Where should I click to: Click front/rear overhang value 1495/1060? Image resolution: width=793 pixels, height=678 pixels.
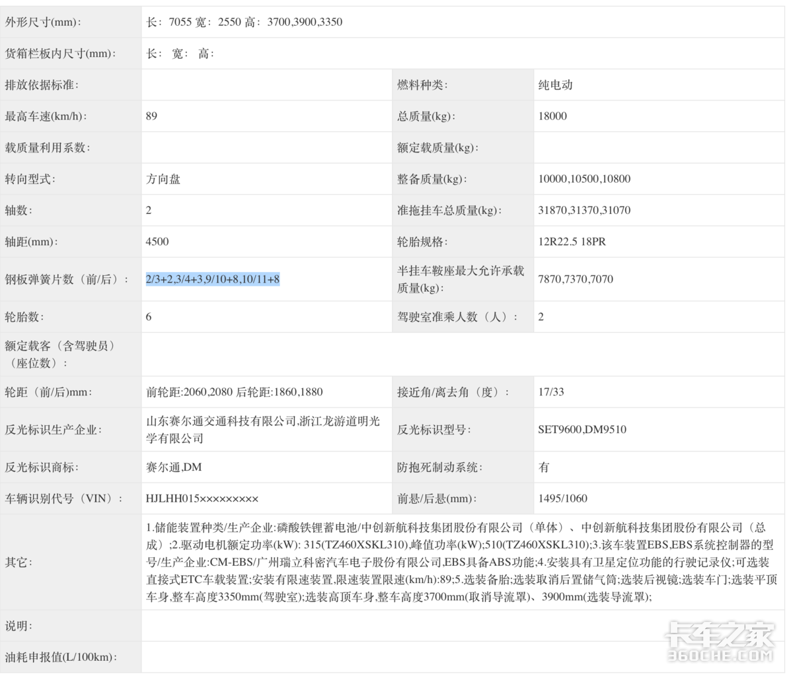click(562, 498)
